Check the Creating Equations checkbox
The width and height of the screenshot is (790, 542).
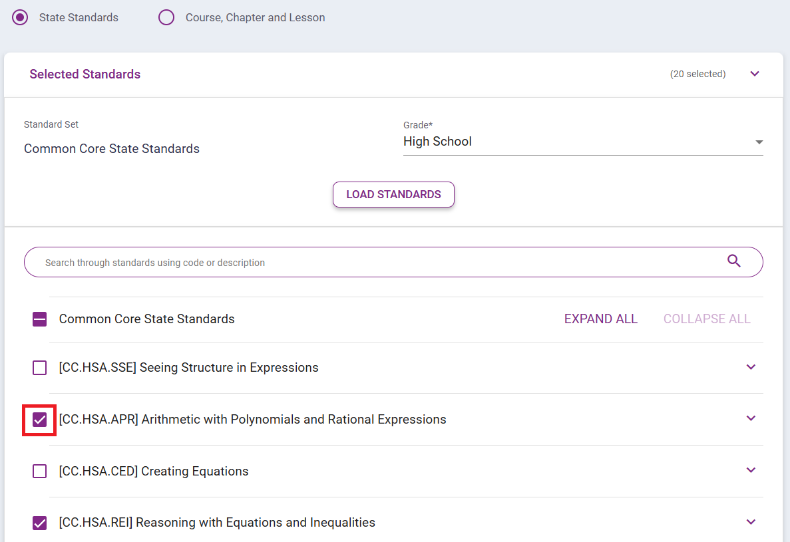point(40,472)
